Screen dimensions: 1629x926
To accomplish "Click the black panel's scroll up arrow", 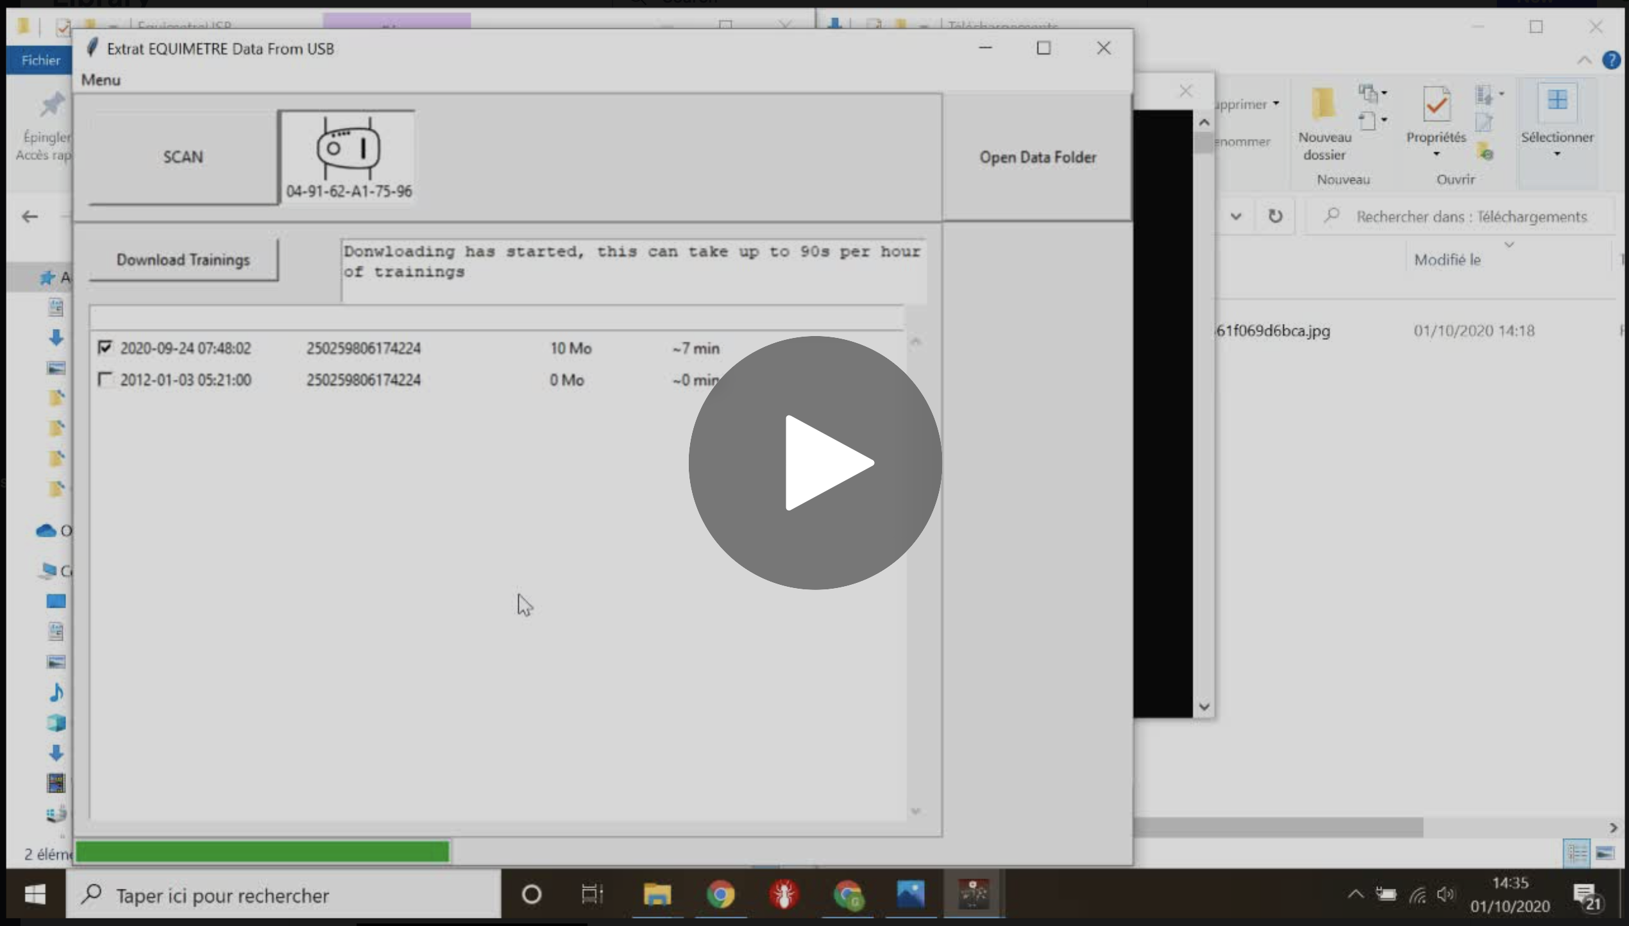I will pos(1204,122).
